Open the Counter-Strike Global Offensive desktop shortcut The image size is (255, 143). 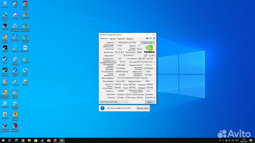(5, 94)
